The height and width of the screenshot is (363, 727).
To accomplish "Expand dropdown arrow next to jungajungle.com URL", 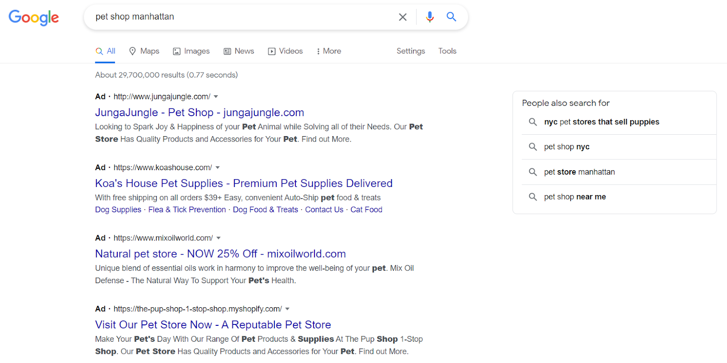I will point(216,97).
